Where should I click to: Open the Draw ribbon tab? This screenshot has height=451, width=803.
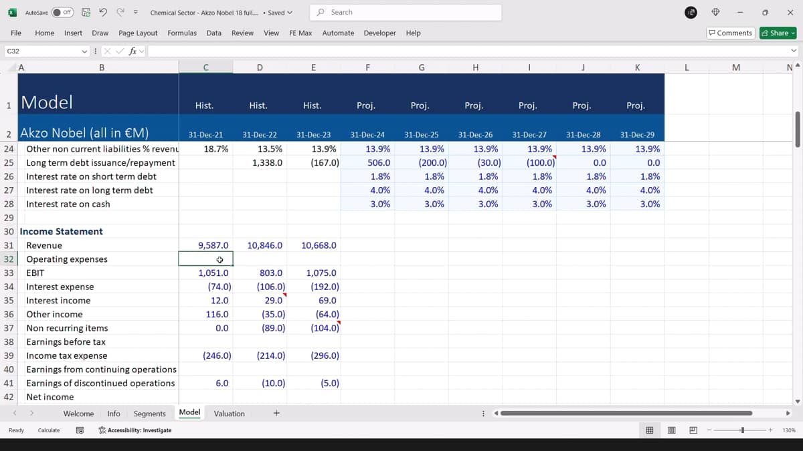[100, 33]
